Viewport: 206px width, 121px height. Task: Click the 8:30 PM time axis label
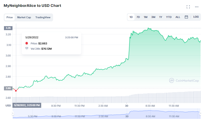pyautogui.click(x=56, y=106)
